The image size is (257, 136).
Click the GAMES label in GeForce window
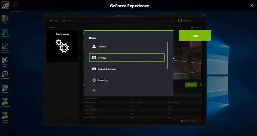[51, 28]
